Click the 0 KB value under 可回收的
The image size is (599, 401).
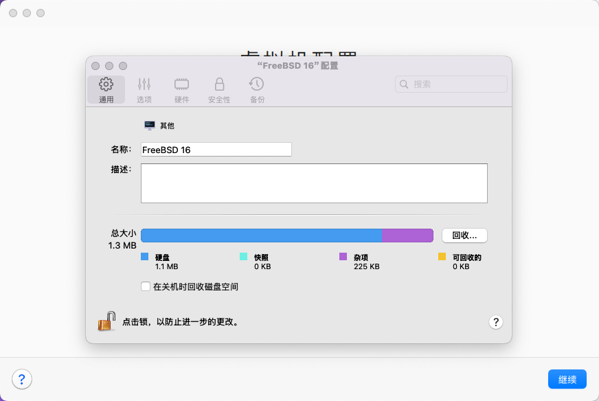(461, 266)
